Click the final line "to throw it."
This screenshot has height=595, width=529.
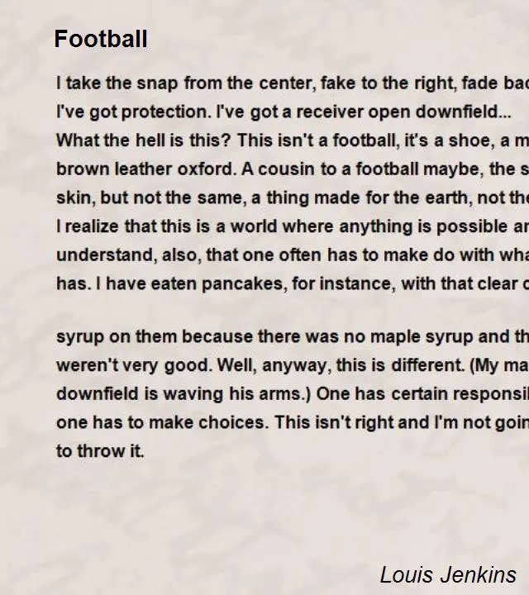(x=100, y=451)
